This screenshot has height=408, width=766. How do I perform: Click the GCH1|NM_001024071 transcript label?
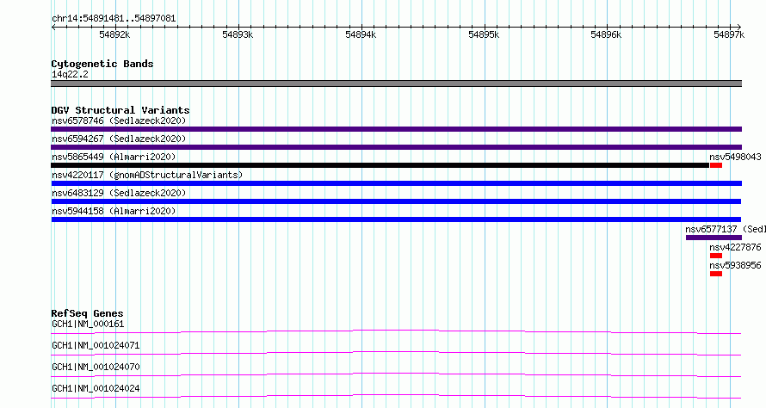pos(96,345)
